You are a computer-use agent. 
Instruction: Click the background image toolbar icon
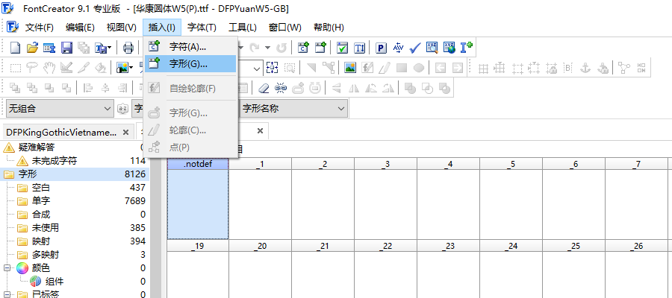(x=122, y=68)
